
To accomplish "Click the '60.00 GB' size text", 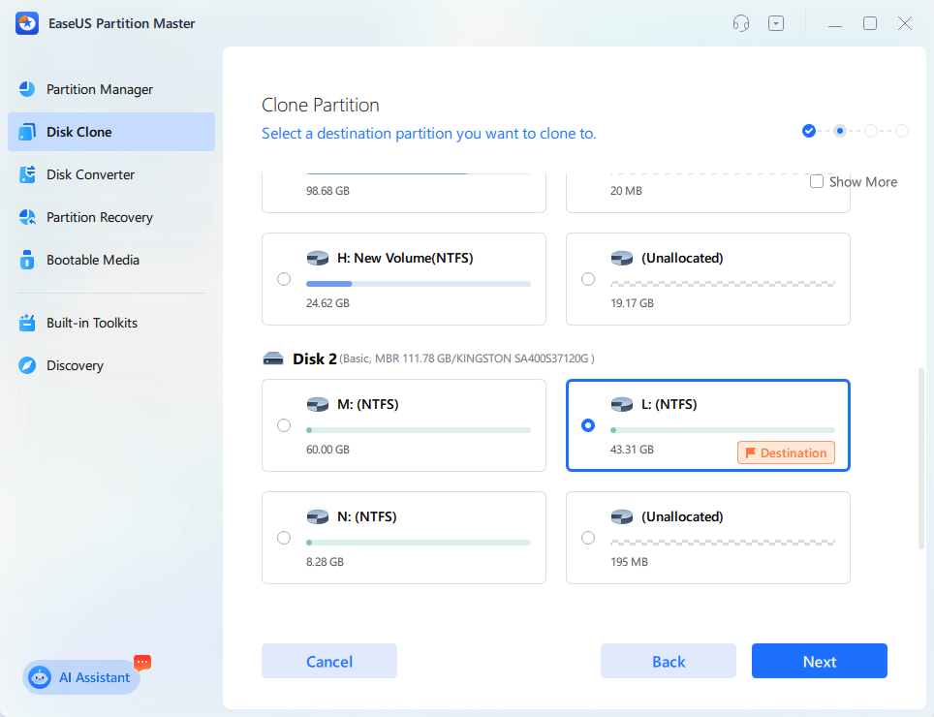I will 327,450.
